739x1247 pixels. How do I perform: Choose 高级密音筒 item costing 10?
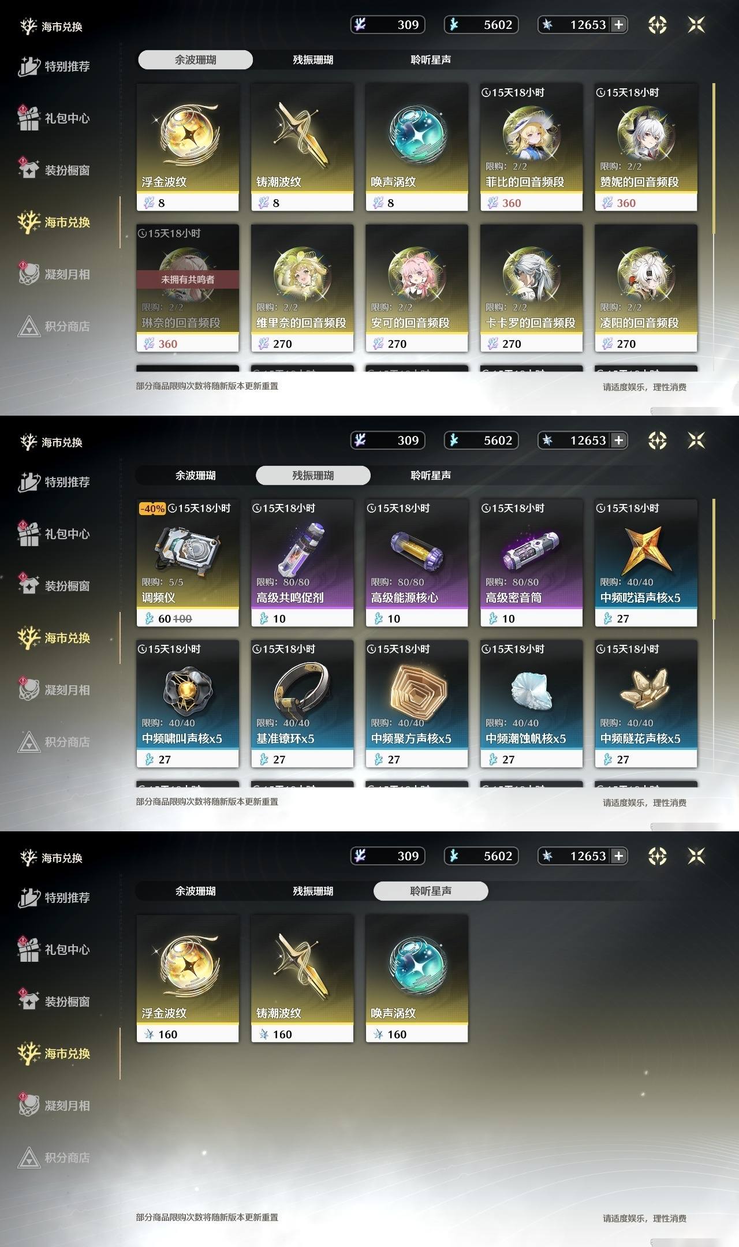click(x=531, y=563)
